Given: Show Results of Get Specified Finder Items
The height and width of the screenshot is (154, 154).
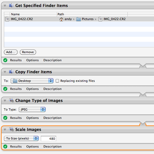Looking at the screenshot, I should 16,60.
